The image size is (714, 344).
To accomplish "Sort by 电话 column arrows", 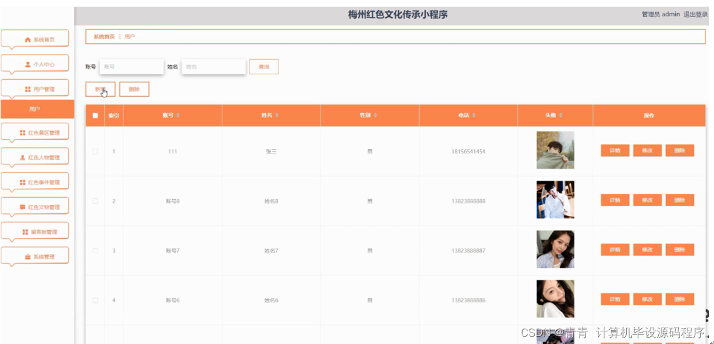I will (x=474, y=115).
